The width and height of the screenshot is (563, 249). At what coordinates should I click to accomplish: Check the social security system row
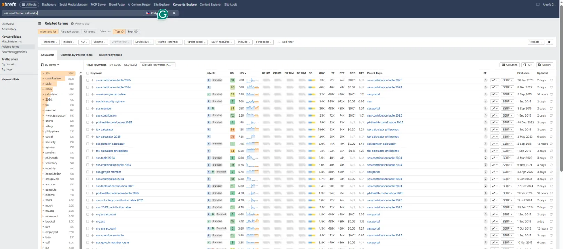[88, 101]
